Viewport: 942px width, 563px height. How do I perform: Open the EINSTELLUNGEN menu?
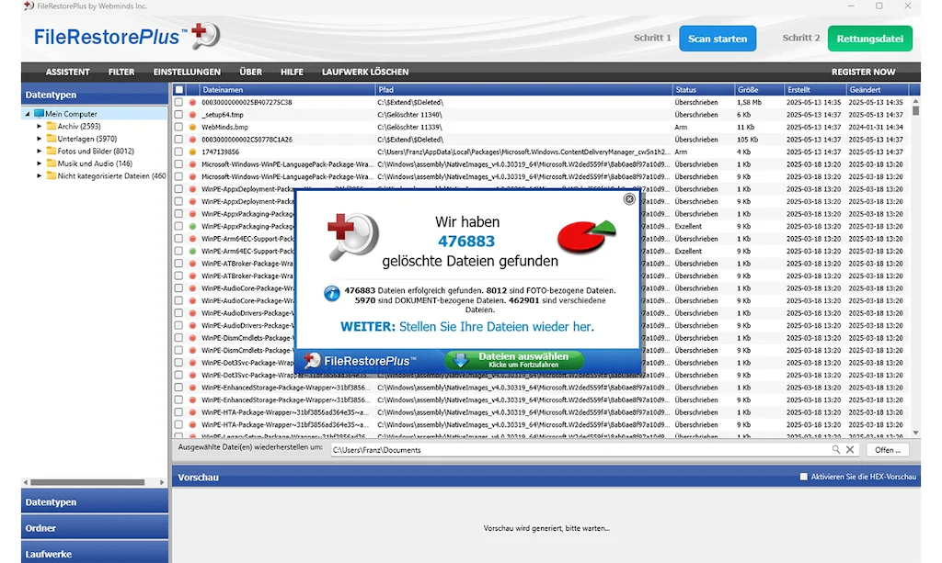coord(187,72)
